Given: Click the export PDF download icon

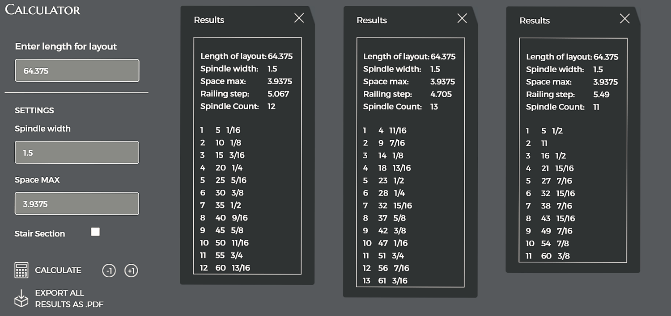Looking at the screenshot, I should pos(21,299).
